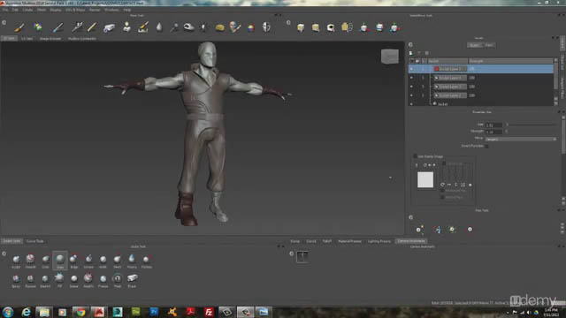Image resolution: width=566 pixels, height=318 pixels.
Task: Select the Clone paint tool
Action: point(126,27)
